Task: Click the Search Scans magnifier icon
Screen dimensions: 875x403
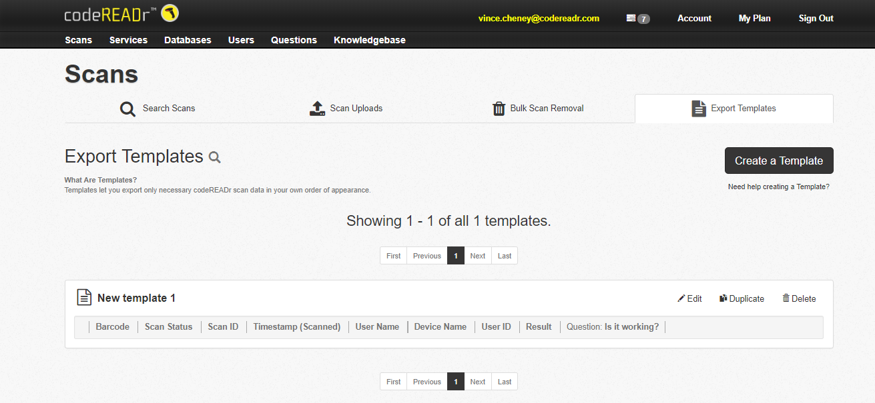Action: coord(127,109)
